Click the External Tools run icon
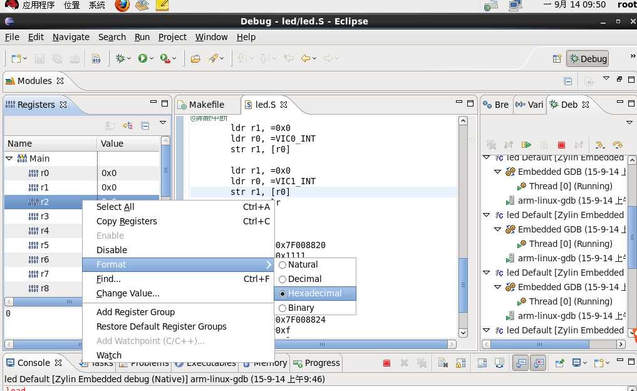This screenshot has width=637, height=391. tap(165, 58)
